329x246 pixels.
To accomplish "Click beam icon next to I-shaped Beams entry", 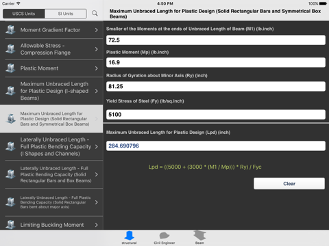I will click(10, 91).
